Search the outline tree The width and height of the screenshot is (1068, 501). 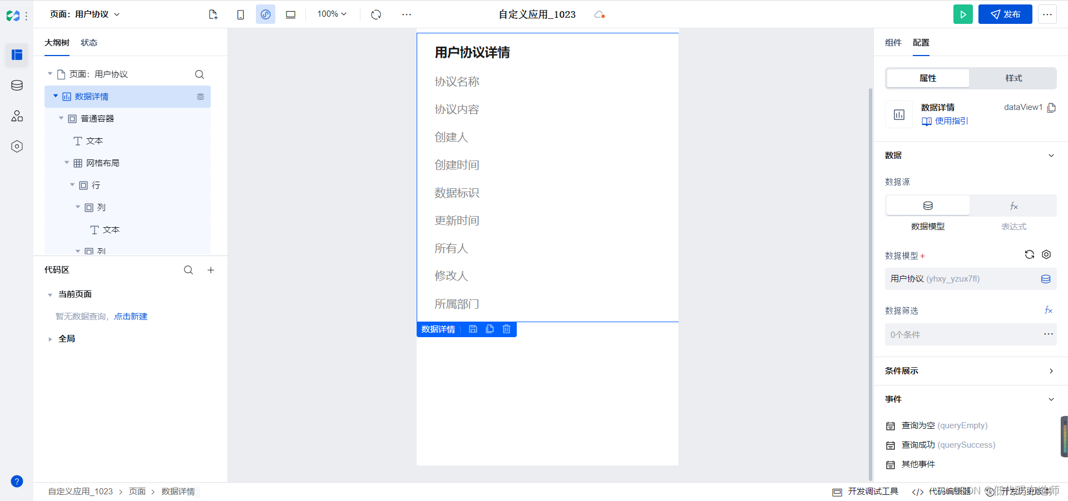[x=200, y=74]
